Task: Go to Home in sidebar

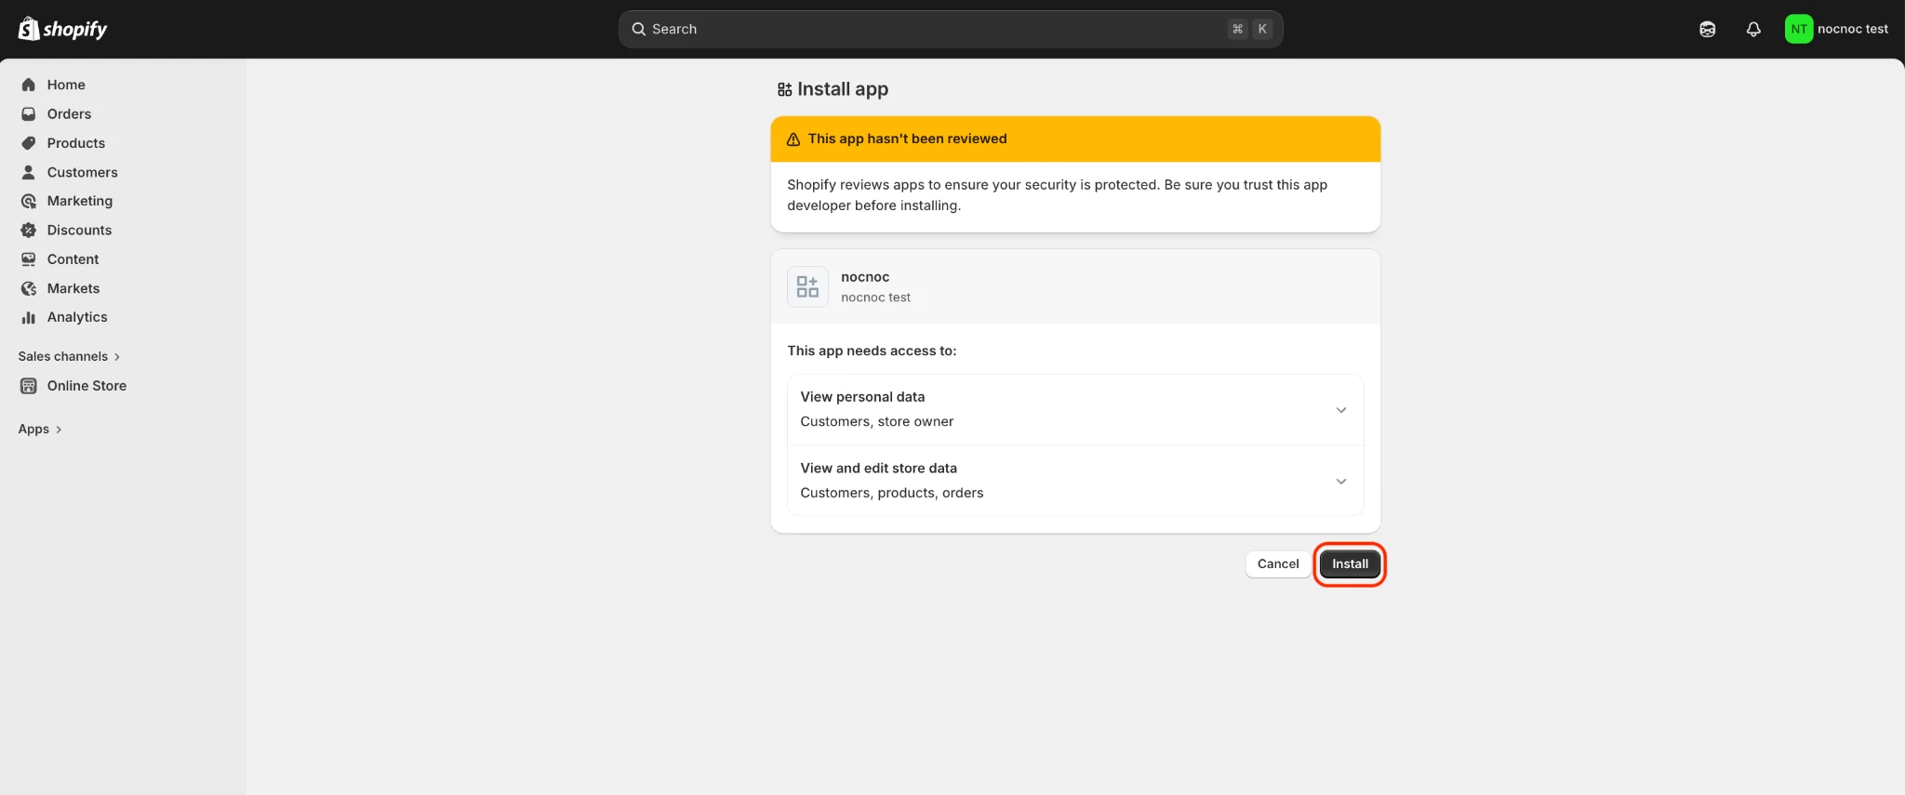Action: [x=66, y=85]
